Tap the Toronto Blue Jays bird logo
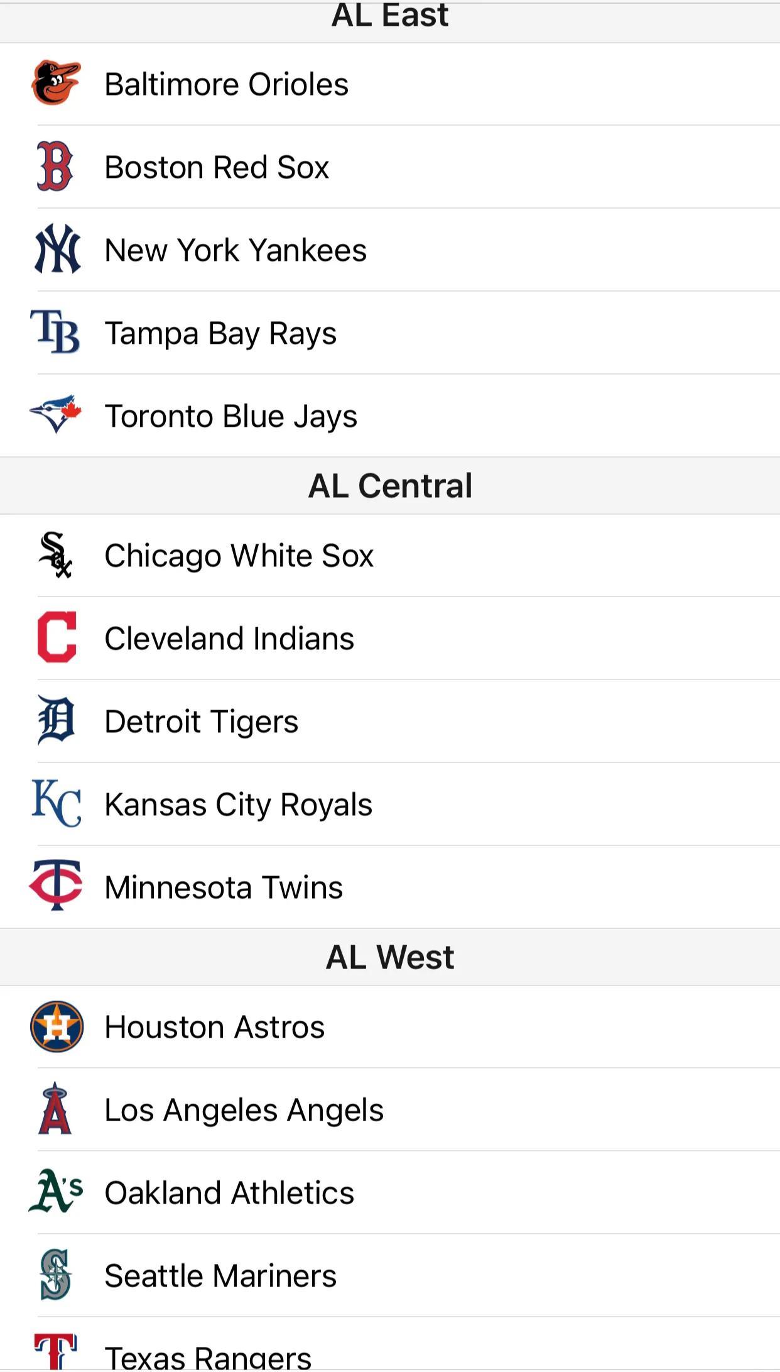 point(56,414)
